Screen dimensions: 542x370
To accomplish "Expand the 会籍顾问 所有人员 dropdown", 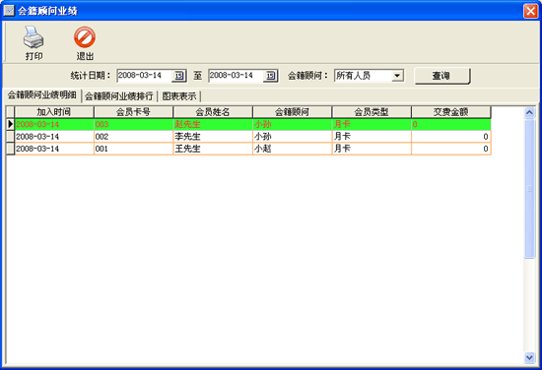I will click(x=397, y=76).
